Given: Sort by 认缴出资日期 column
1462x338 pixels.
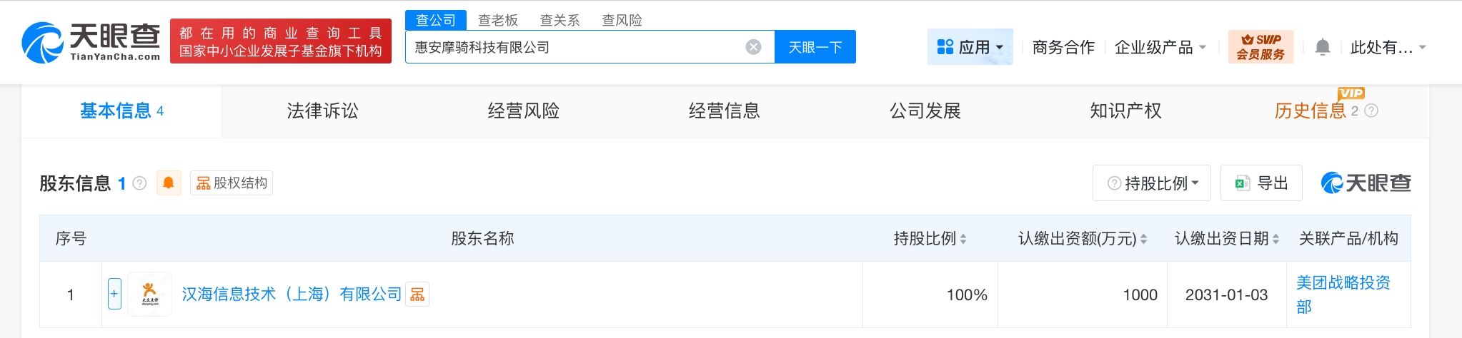Looking at the screenshot, I should pyautogui.click(x=1275, y=239).
